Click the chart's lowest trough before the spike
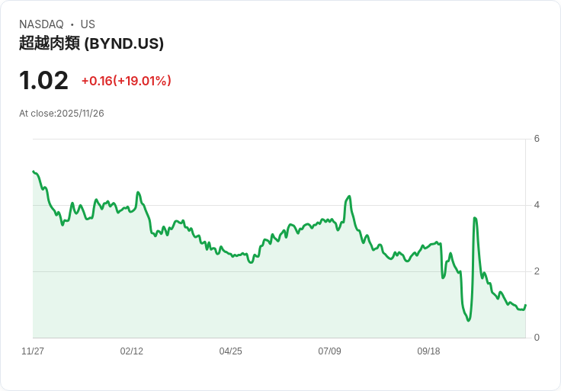Screen dimensions: 561x391 (469, 320)
